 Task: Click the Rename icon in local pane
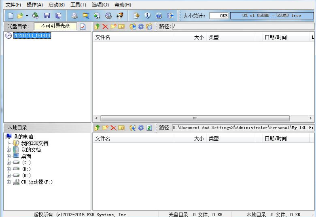point(121,127)
